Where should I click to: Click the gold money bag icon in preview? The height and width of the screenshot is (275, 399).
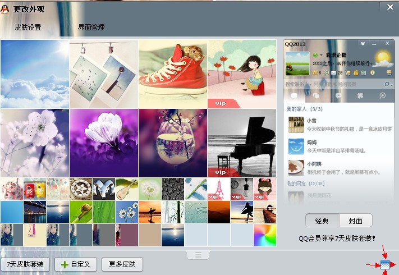tap(356, 73)
